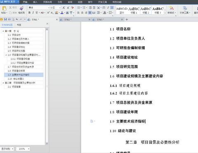Image resolution: width=198 pixels, height=153 pixels.
Task: Close the document map side pane
Action: (47, 24)
